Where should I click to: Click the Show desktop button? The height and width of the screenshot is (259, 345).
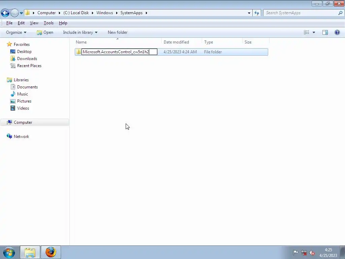(343, 252)
